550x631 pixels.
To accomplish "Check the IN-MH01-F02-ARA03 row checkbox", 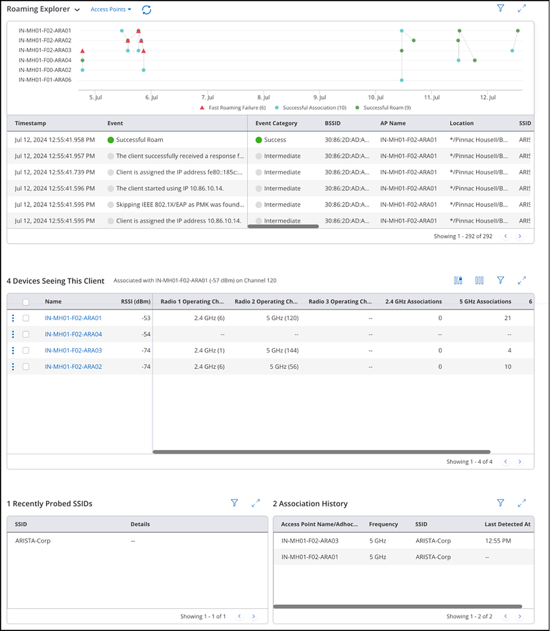I will click(26, 351).
